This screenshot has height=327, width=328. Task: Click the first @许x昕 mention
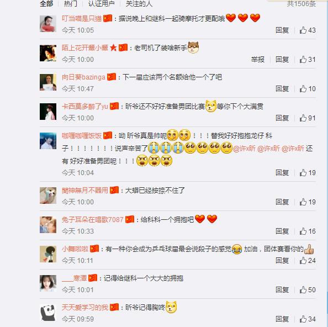coord(244,149)
